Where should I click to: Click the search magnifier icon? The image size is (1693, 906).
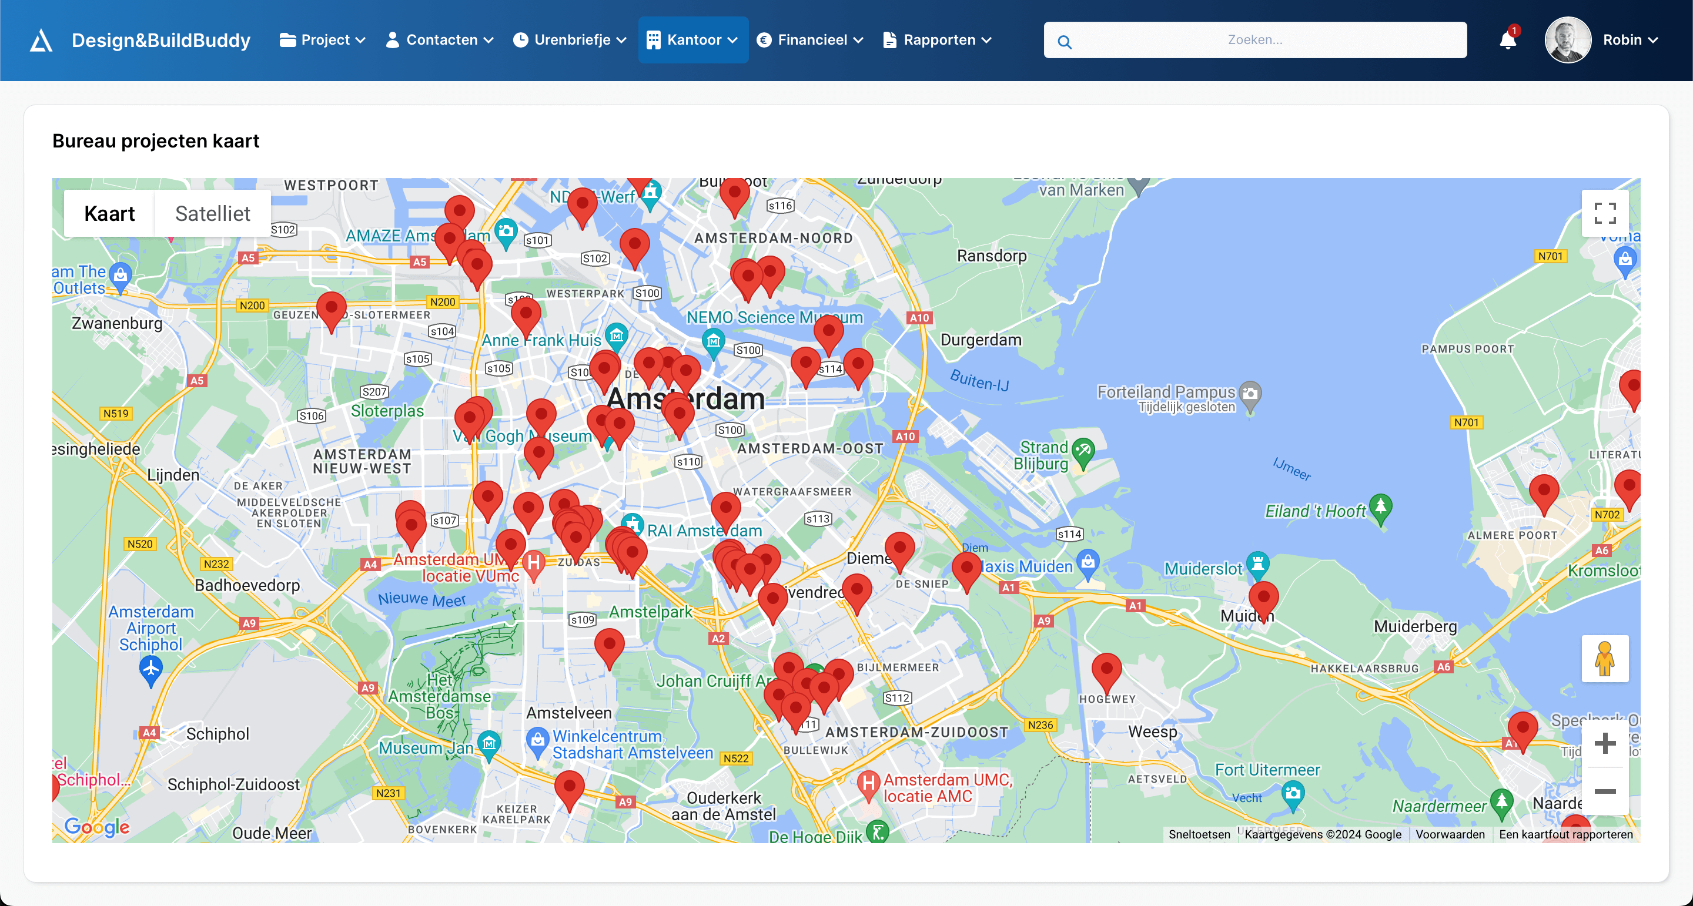1065,41
